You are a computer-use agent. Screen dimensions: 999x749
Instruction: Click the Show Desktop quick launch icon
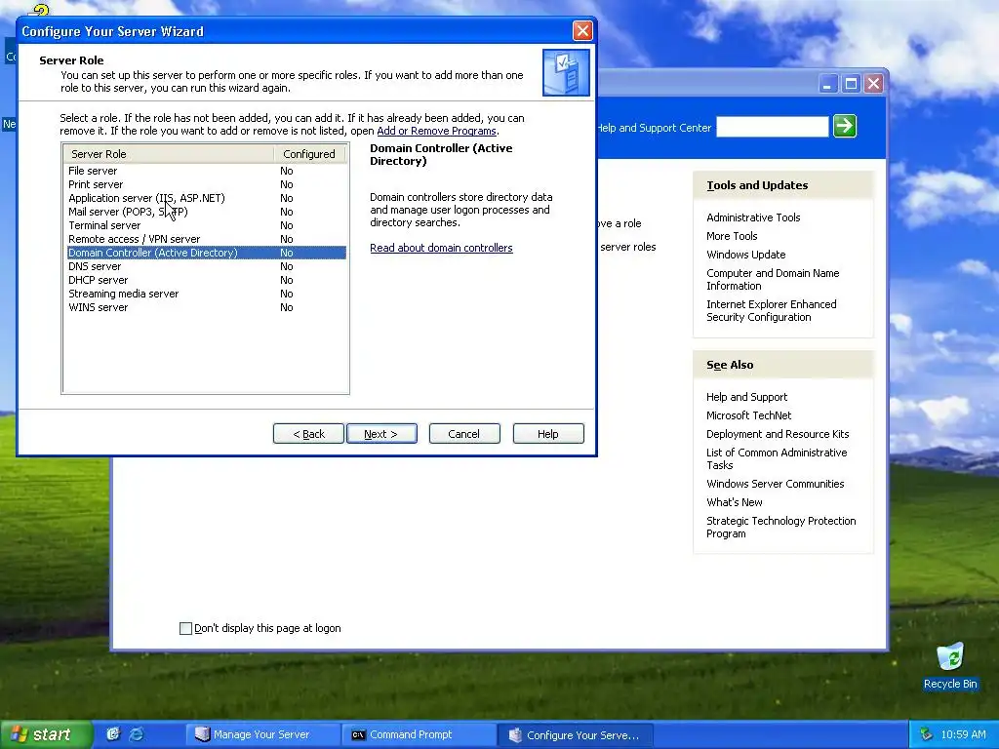(113, 734)
